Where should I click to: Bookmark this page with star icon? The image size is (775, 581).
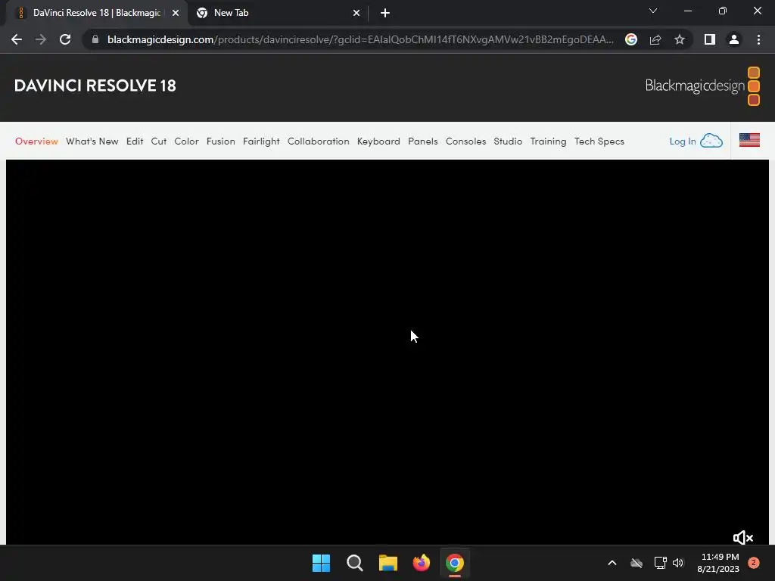[680, 39]
